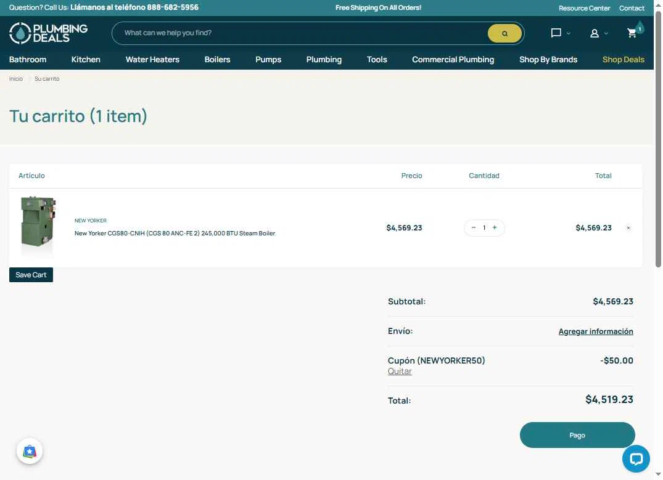Screen dimensions: 663x480
Task: Open the live chat bubble widget
Action: click(636, 459)
